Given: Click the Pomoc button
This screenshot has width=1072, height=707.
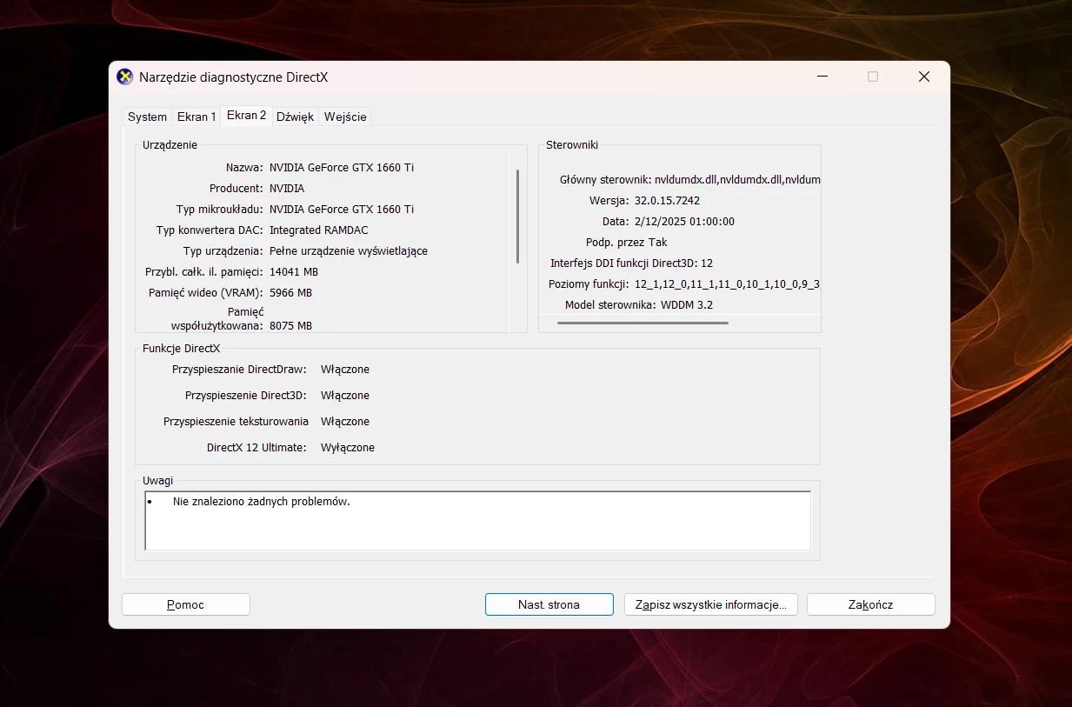Looking at the screenshot, I should tap(186, 604).
